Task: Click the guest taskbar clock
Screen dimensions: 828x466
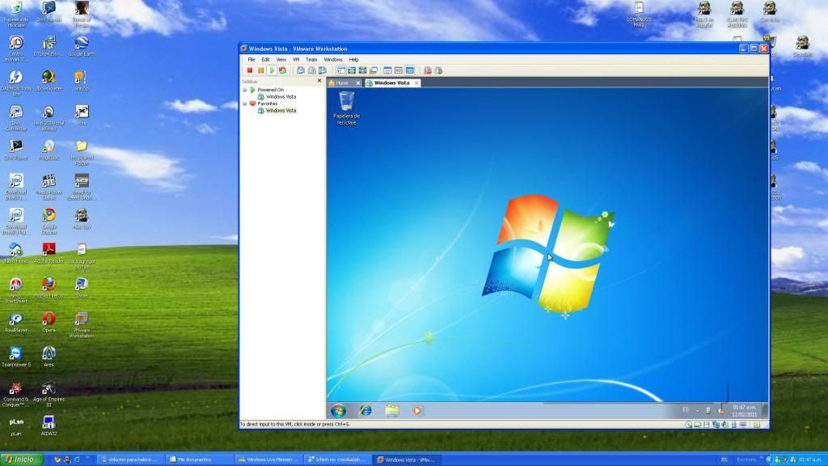Action: (x=744, y=410)
